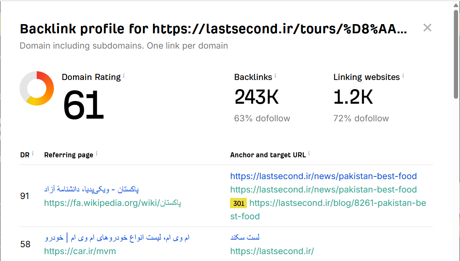Click the info icon next to Backlinks

[276, 76]
